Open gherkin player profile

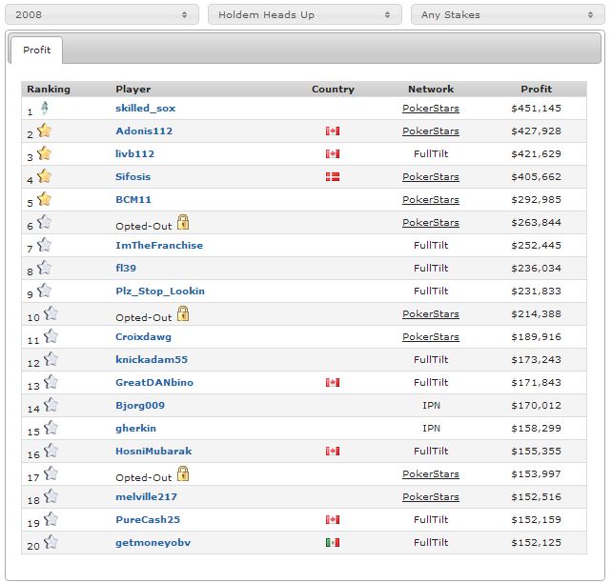tap(135, 428)
